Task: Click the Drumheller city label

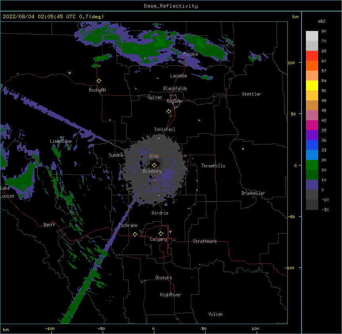Action: pos(253,193)
